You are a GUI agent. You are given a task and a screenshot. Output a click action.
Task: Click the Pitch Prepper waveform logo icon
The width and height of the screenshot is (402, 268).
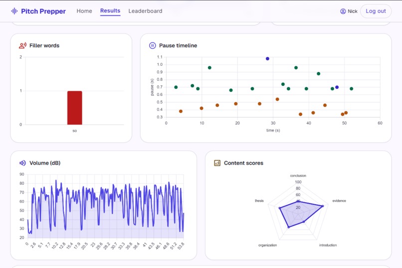tap(14, 11)
